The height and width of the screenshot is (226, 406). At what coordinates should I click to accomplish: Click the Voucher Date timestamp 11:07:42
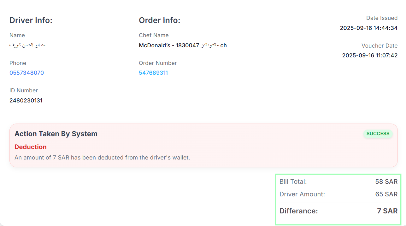coord(370,55)
